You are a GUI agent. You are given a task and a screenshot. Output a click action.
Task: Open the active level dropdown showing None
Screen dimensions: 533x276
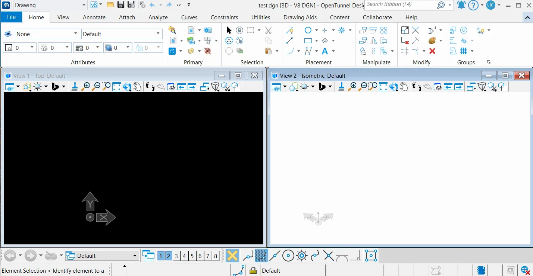47,34
